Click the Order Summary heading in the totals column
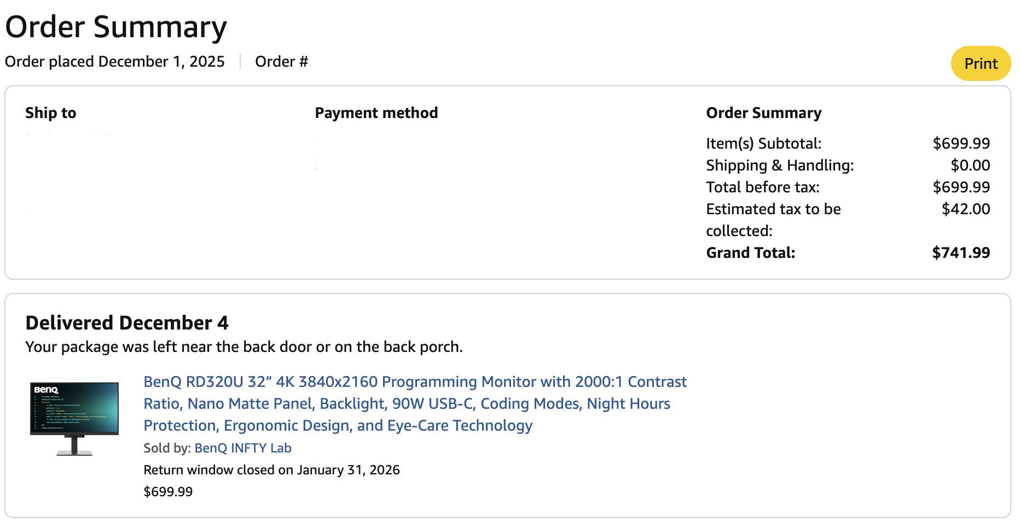1020x529 pixels. 763,113
